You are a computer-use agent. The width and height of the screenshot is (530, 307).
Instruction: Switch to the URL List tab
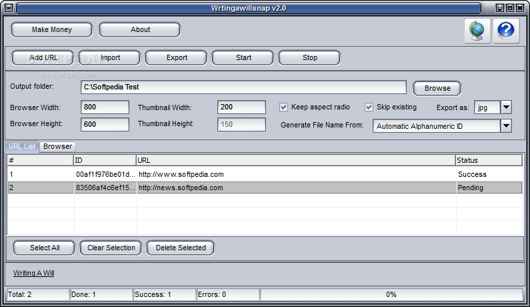(22, 146)
